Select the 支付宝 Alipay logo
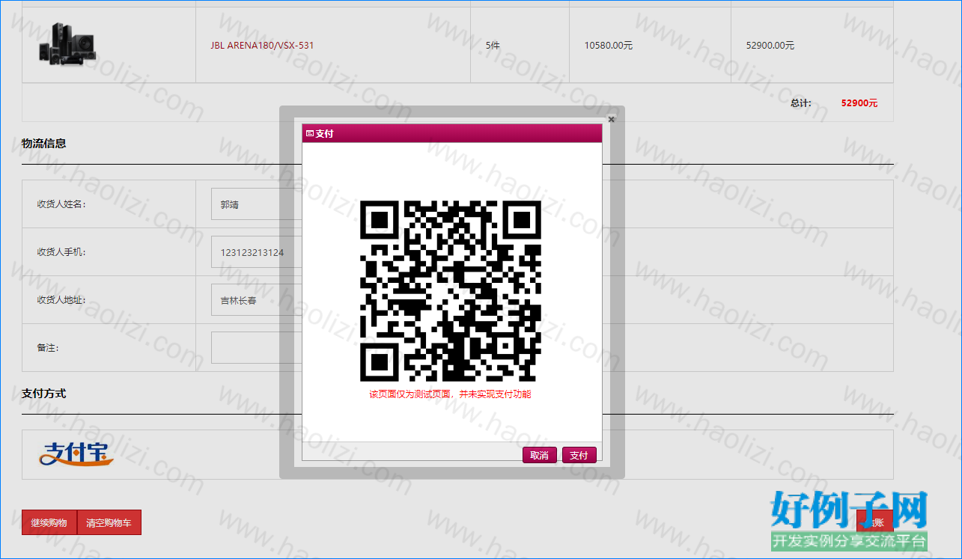Image resolution: width=962 pixels, height=559 pixels. [x=76, y=453]
